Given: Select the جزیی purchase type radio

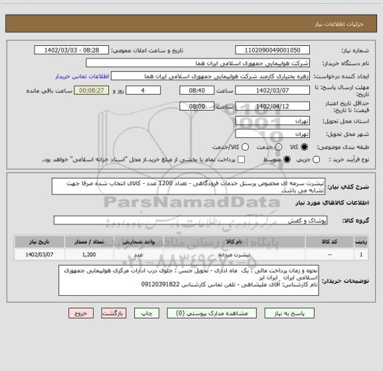Looking at the screenshot, I should (316, 160).
